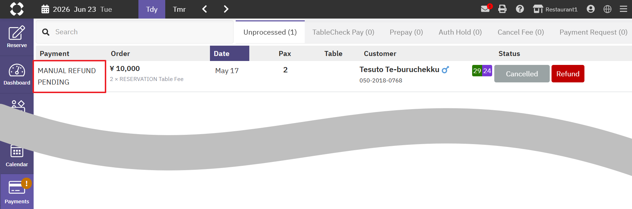Image resolution: width=632 pixels, height=209 pixels.
Task: Open customer Tesuto Te-buruchekku
Action: (399, 70)
